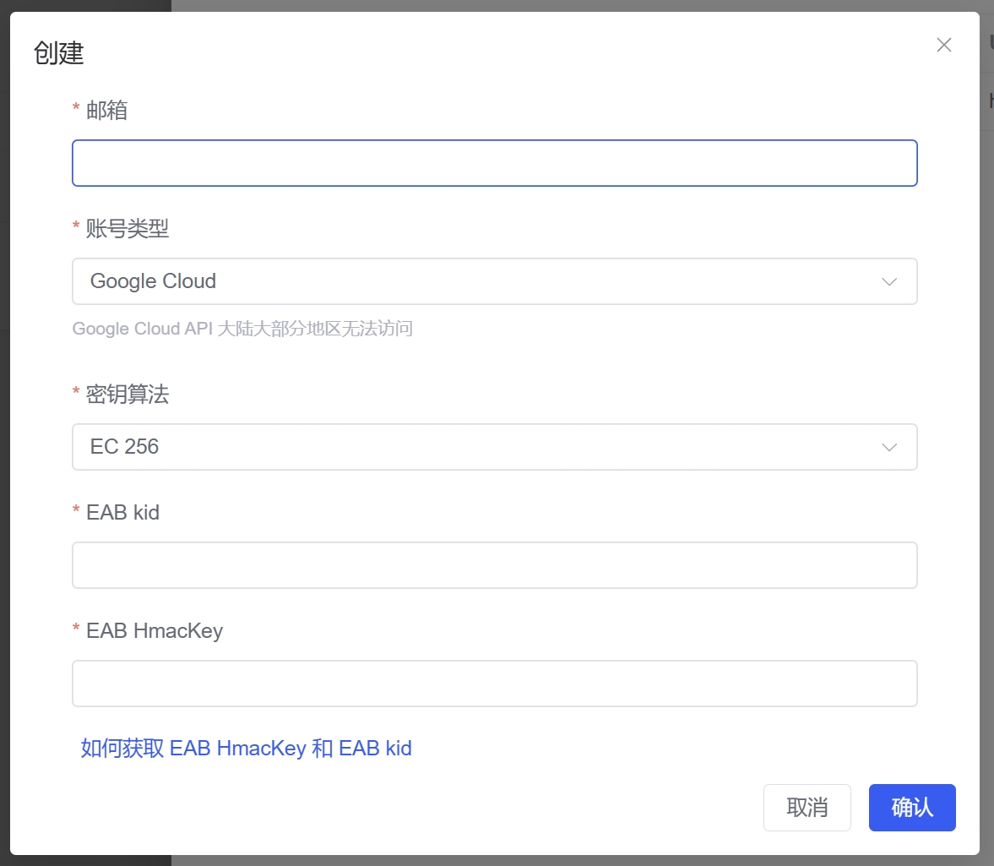Screen dimensions: 994x866
Task: Dismiss the 创建 dialog with the X icon
Action: [x=943, y=45]
